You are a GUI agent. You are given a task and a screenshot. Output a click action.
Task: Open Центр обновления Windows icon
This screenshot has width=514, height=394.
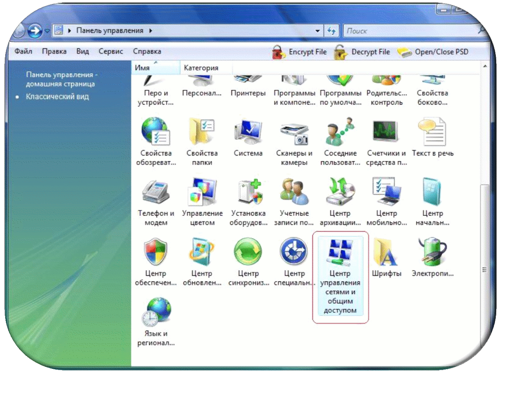[202, 252]
